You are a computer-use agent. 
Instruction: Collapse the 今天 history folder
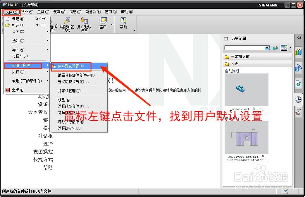coord(258,64)
